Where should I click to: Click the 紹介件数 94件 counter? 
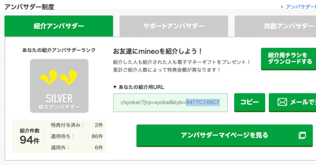(30, 136)
